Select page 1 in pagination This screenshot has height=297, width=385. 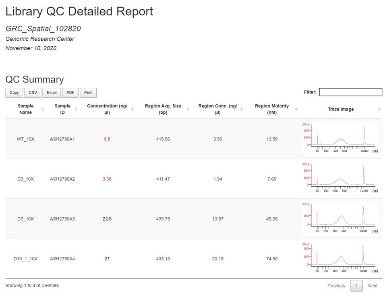[x=356, y=286]
